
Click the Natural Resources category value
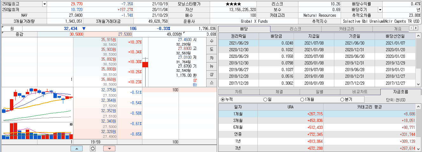click(320, 15)
